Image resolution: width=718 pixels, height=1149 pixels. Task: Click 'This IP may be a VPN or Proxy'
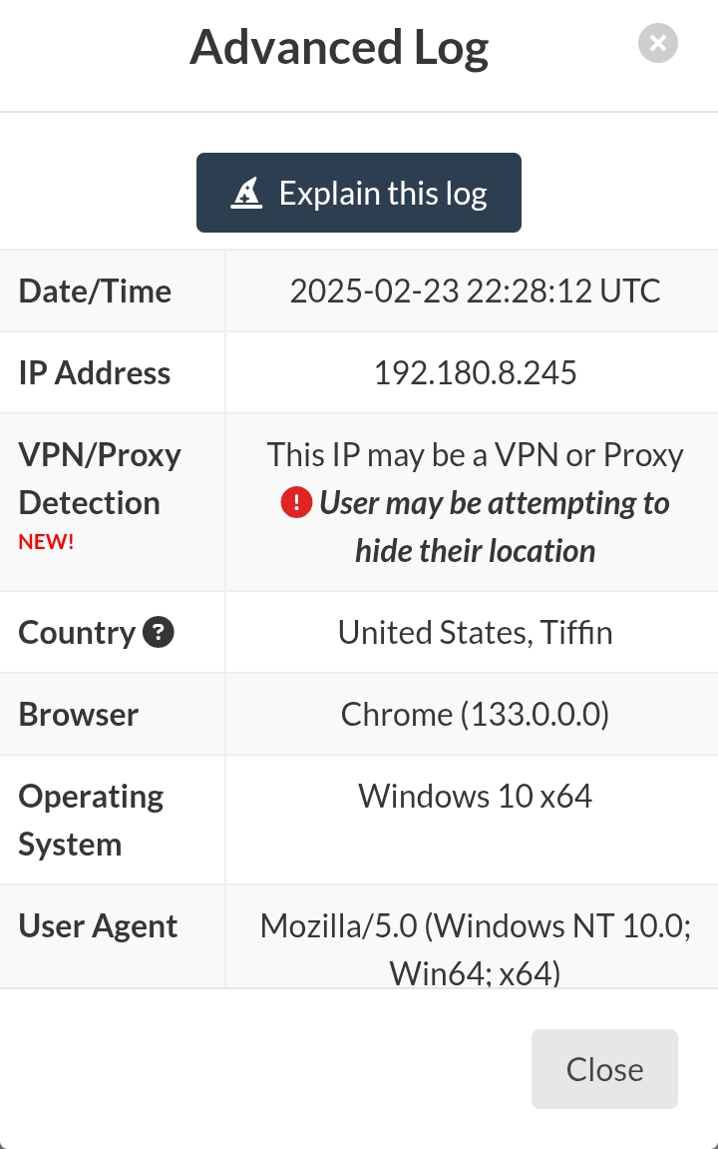[475, 455]
